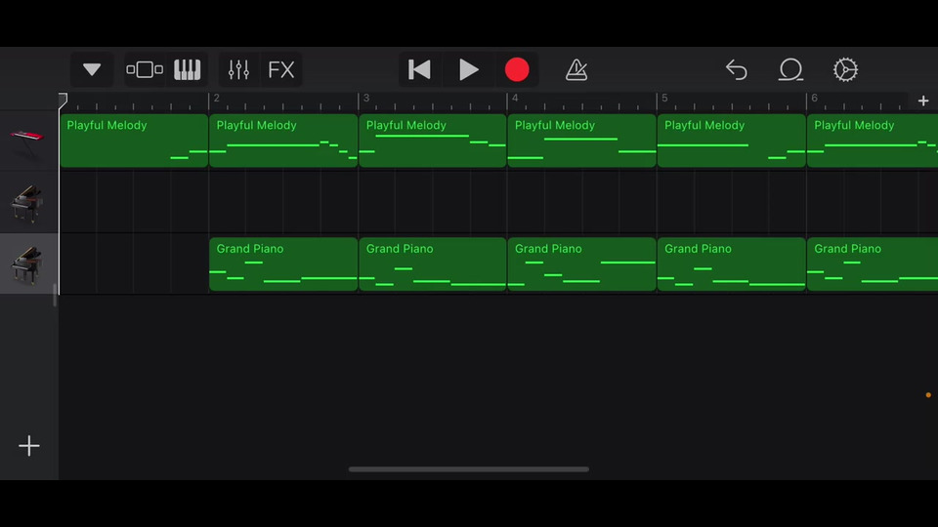This screenshot has height=527, width=938.
Task: Select Playful Melody region at bar 3
Action: 433,141
